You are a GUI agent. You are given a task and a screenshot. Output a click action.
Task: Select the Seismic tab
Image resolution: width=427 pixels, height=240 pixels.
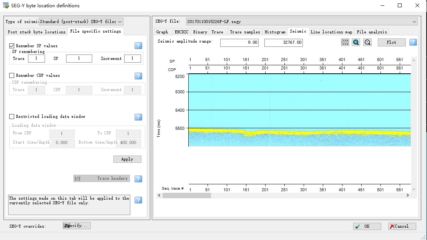click(x=298, y=31)
